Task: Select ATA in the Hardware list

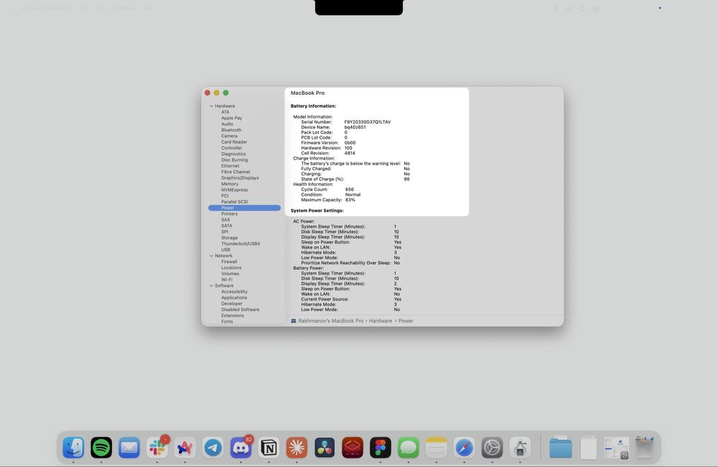Action: pyautogui.click(x=225, y=112)
